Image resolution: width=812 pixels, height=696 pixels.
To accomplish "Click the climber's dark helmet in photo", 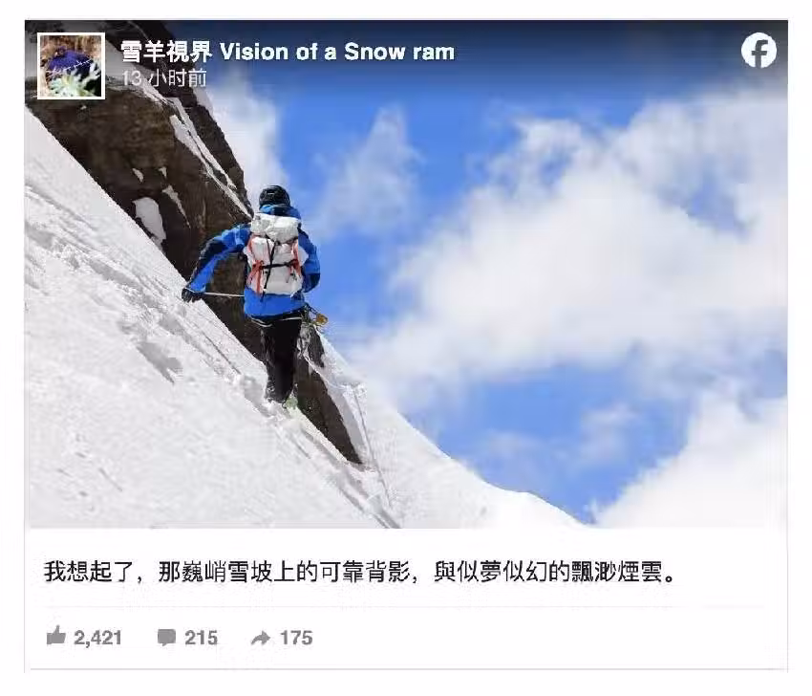I will (274, 196).
